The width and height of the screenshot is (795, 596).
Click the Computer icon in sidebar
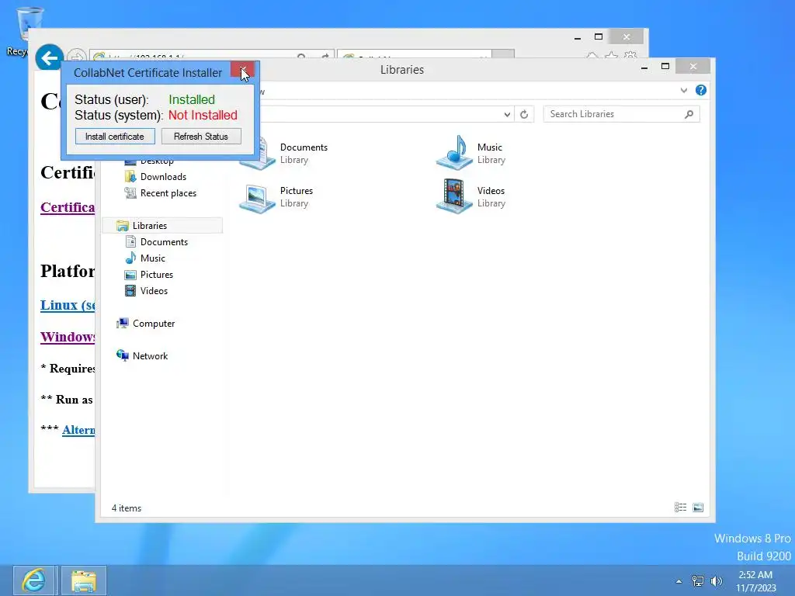tap(122, 324)
